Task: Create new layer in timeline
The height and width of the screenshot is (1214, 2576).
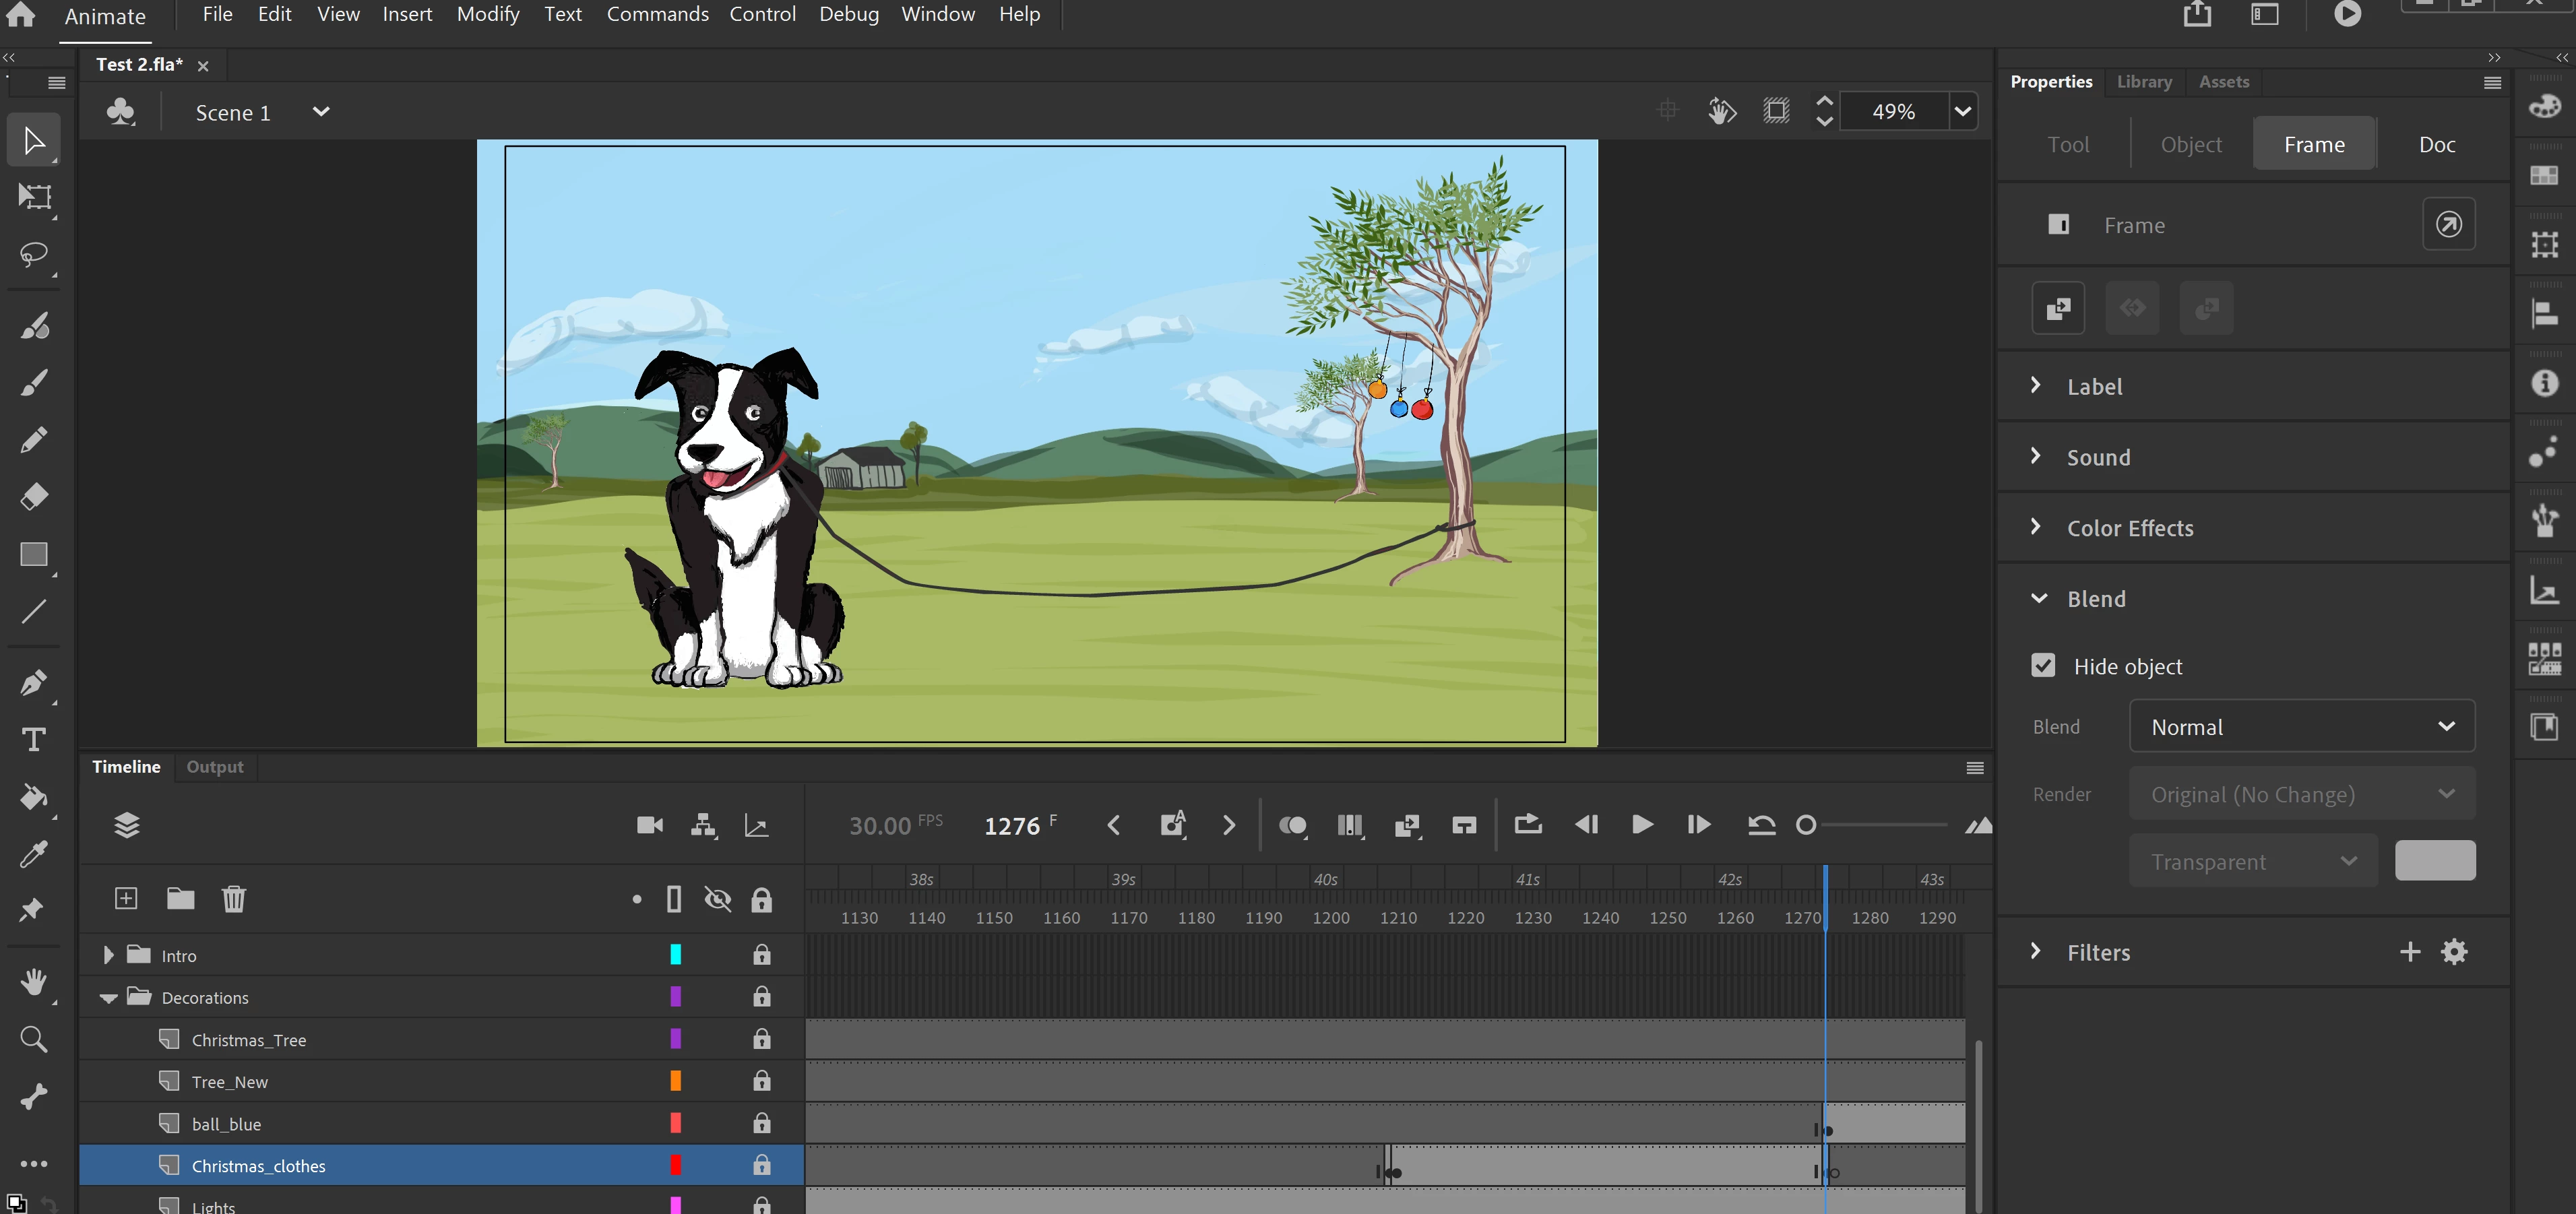Action: [126, 898]
